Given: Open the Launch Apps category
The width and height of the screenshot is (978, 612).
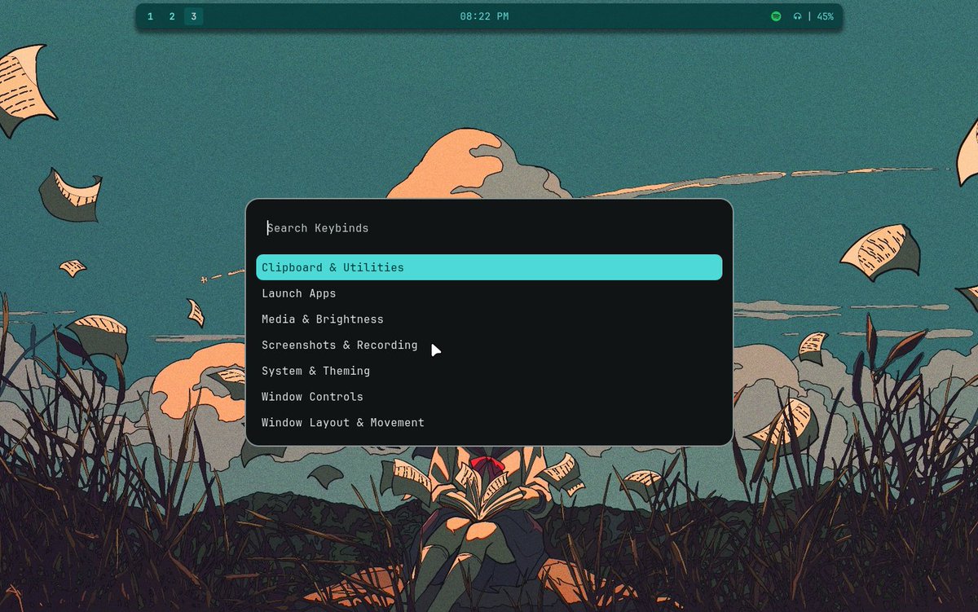Looking at the screenshot, I should 489,293.
